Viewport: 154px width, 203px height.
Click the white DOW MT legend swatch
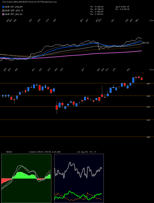3,10
